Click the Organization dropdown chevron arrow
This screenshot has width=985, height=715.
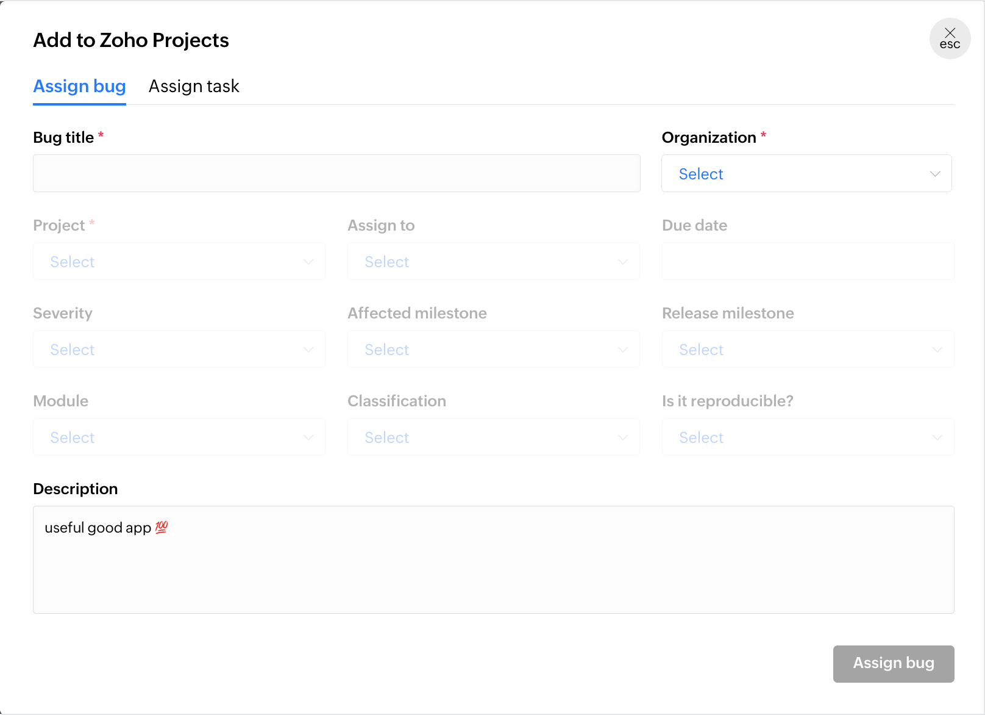pos(935,174)
